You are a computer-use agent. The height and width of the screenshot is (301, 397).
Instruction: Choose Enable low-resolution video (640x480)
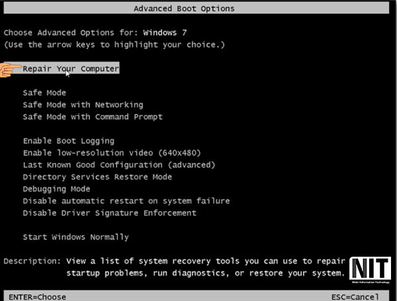[112, 153]
